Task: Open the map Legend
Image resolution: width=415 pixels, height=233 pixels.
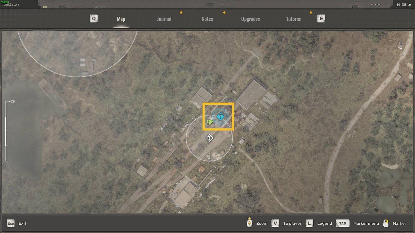Action: [324, 223]
